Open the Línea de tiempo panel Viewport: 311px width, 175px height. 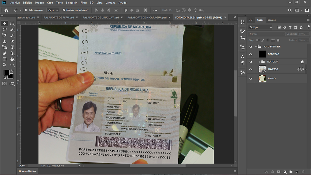click(x=27, y=171)
